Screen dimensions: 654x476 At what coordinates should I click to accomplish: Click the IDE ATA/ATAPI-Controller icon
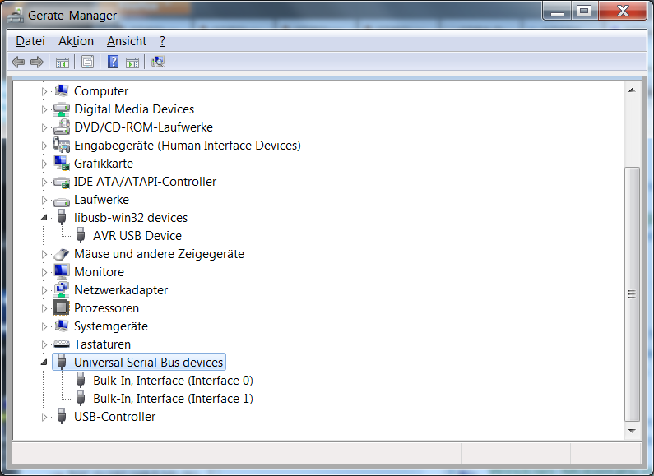pyautogui.click(x=62, y=182)
